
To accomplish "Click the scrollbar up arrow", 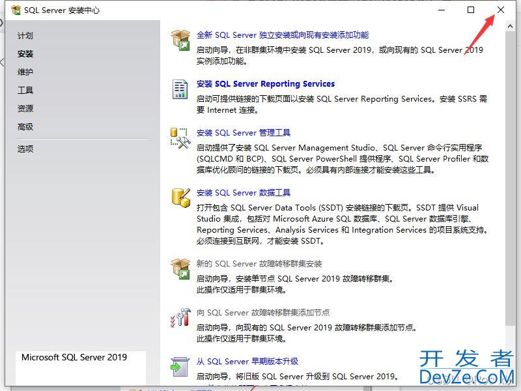I will pos(511,26).
